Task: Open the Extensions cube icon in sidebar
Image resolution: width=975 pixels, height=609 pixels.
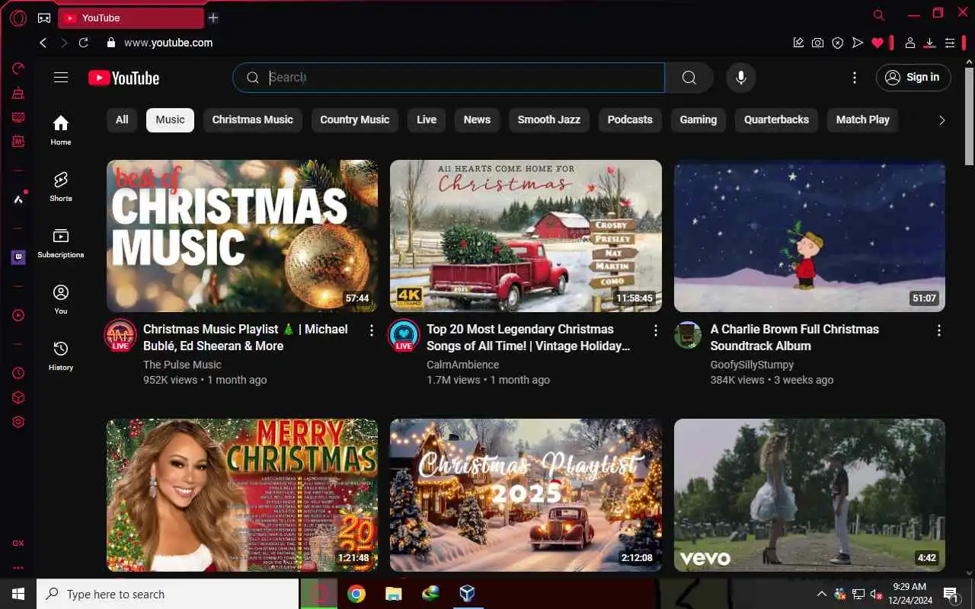Action: (18, 397)
